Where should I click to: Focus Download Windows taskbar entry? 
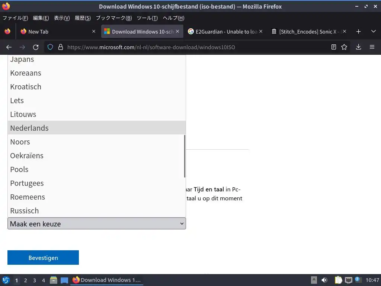pos(107,280)
